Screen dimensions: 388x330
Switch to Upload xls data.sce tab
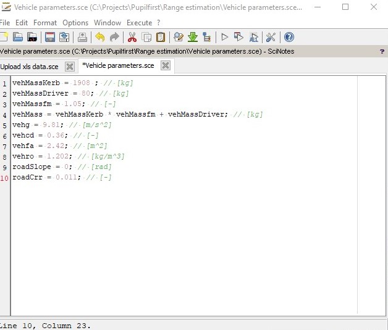click(29, 67)
